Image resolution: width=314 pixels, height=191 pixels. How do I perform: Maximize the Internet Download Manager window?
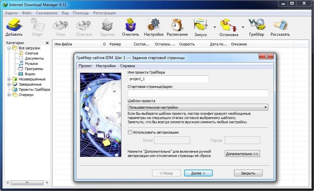pyautogui.click(x=292, y=4)
